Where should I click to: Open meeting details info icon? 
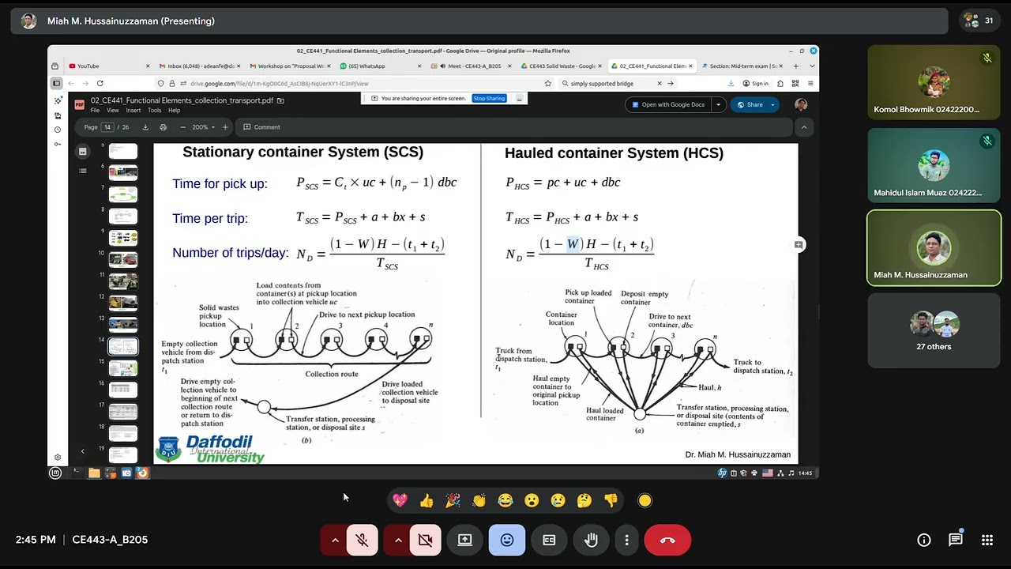[x=923, y=540]
